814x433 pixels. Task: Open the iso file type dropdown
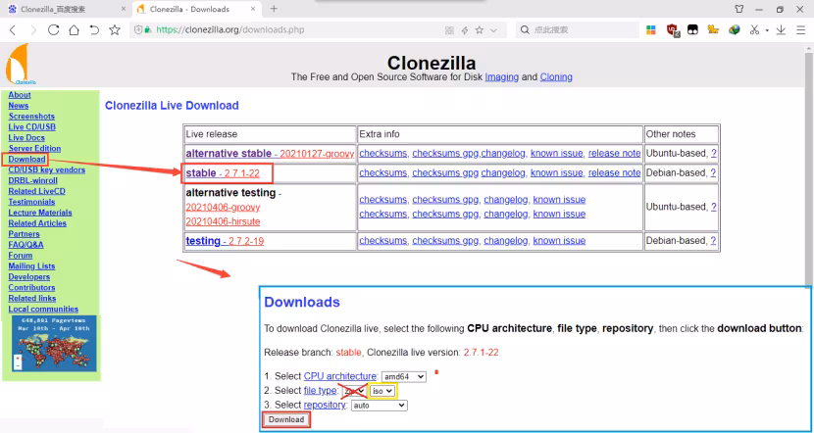pyautogui.click(x=382, y=391)
